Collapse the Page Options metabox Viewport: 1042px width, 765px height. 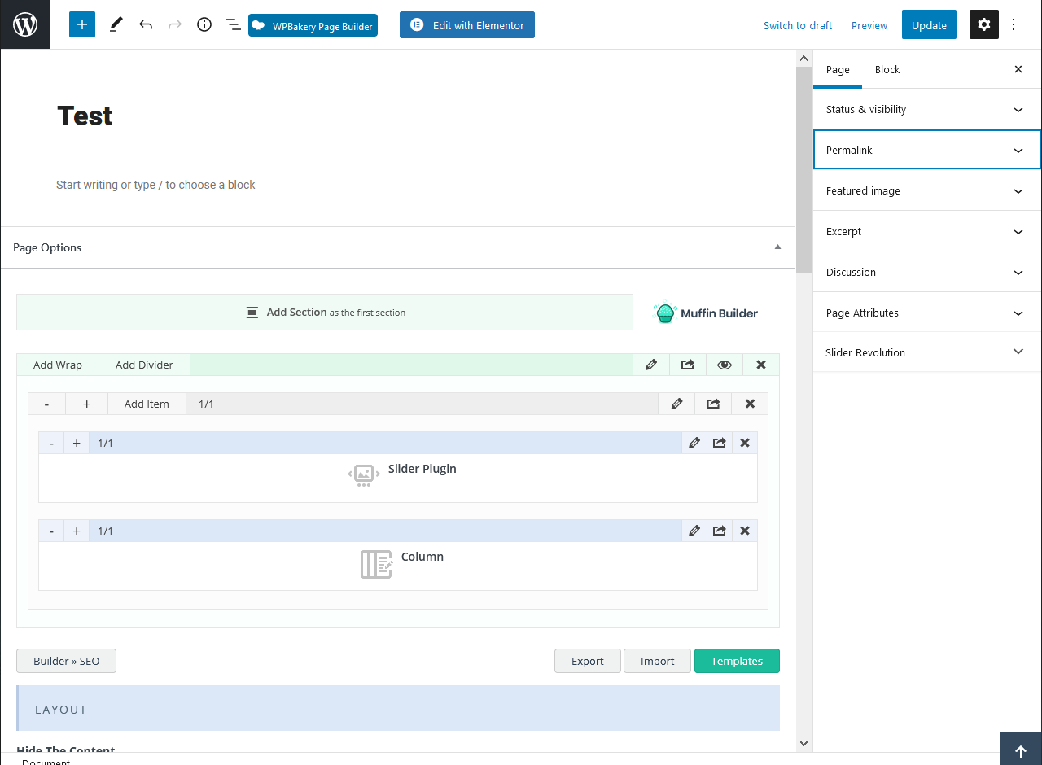[x=777, y=247]
